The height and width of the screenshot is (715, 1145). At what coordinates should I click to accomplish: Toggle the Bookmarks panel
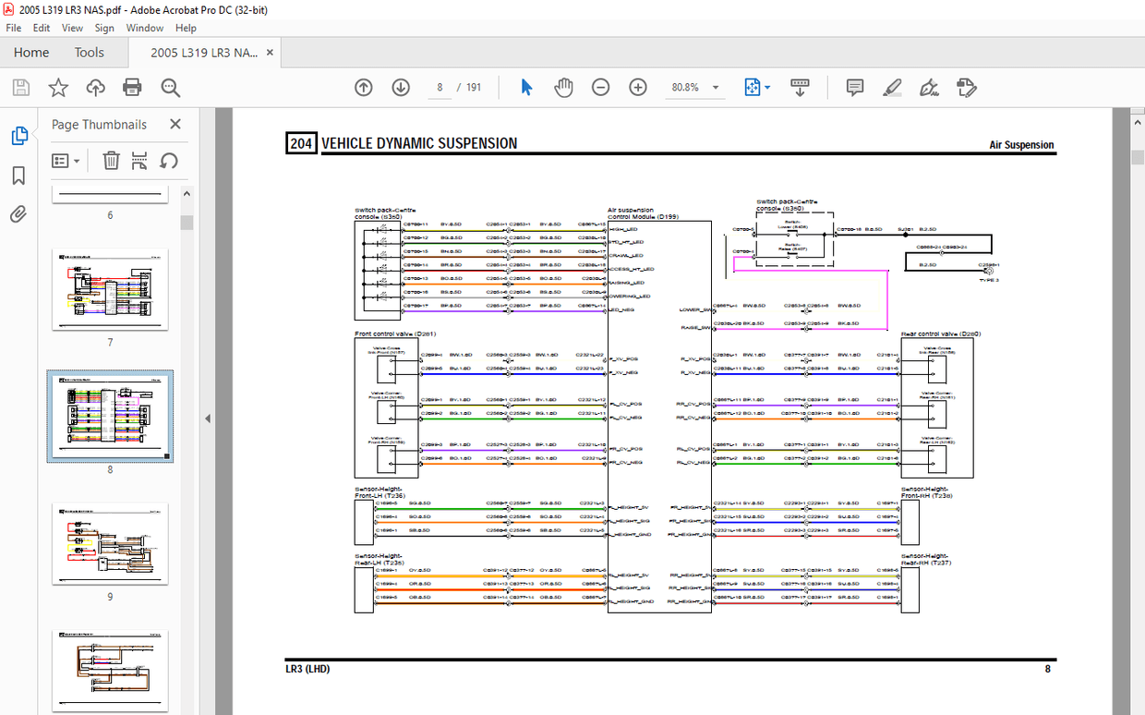[18, 176]
